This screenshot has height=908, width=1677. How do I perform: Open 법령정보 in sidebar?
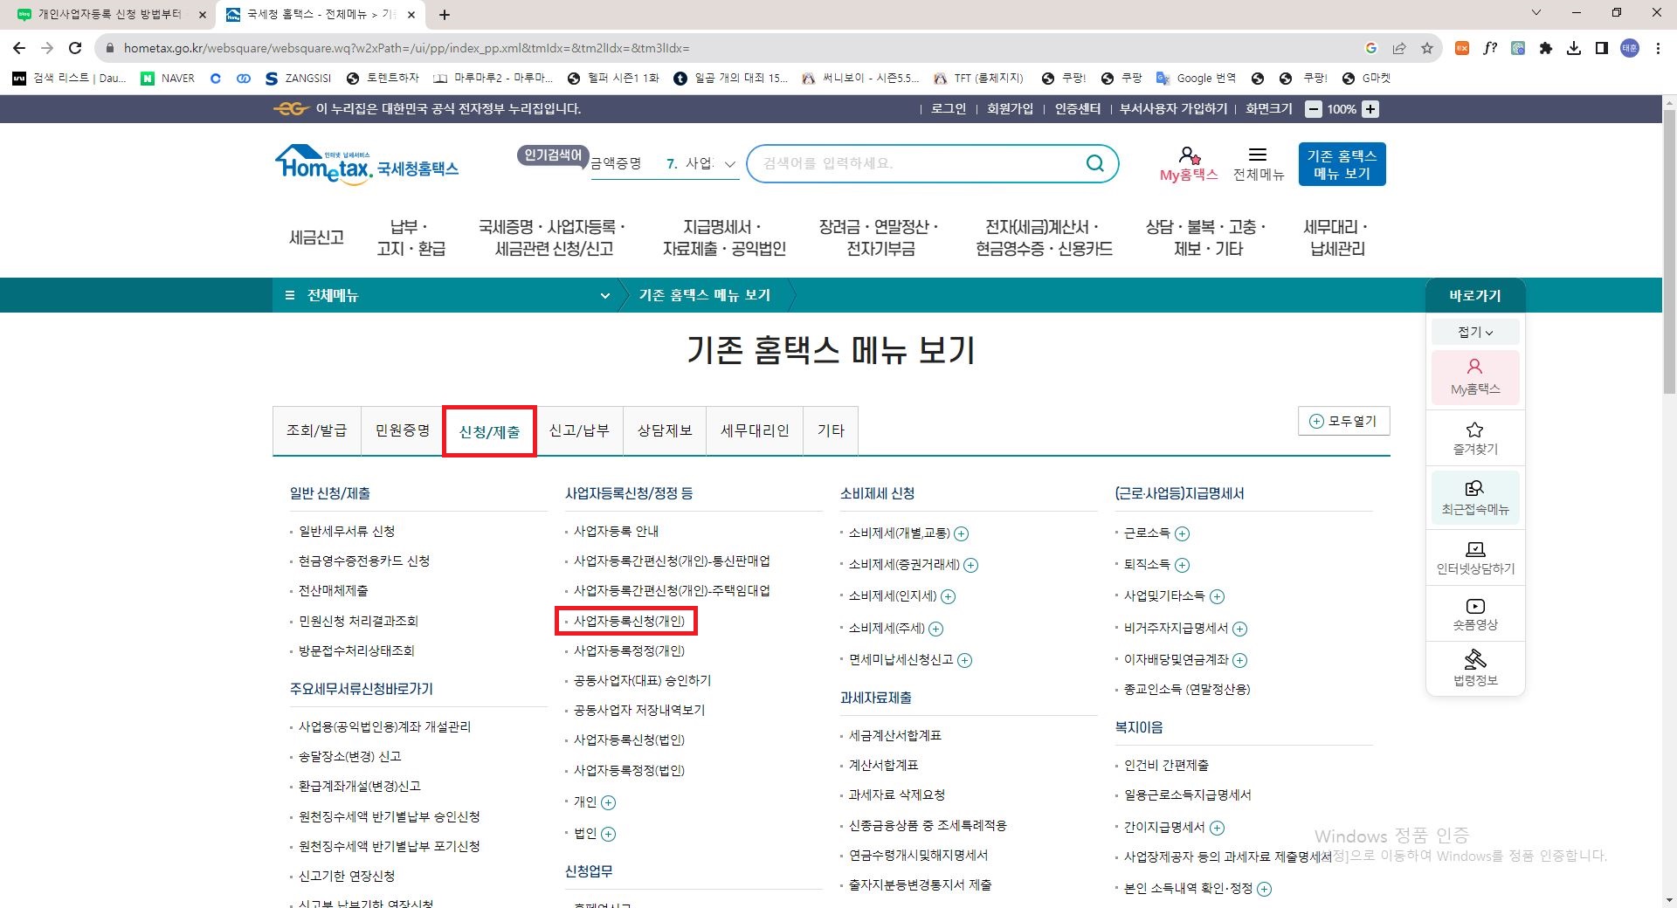(1475, 668)
